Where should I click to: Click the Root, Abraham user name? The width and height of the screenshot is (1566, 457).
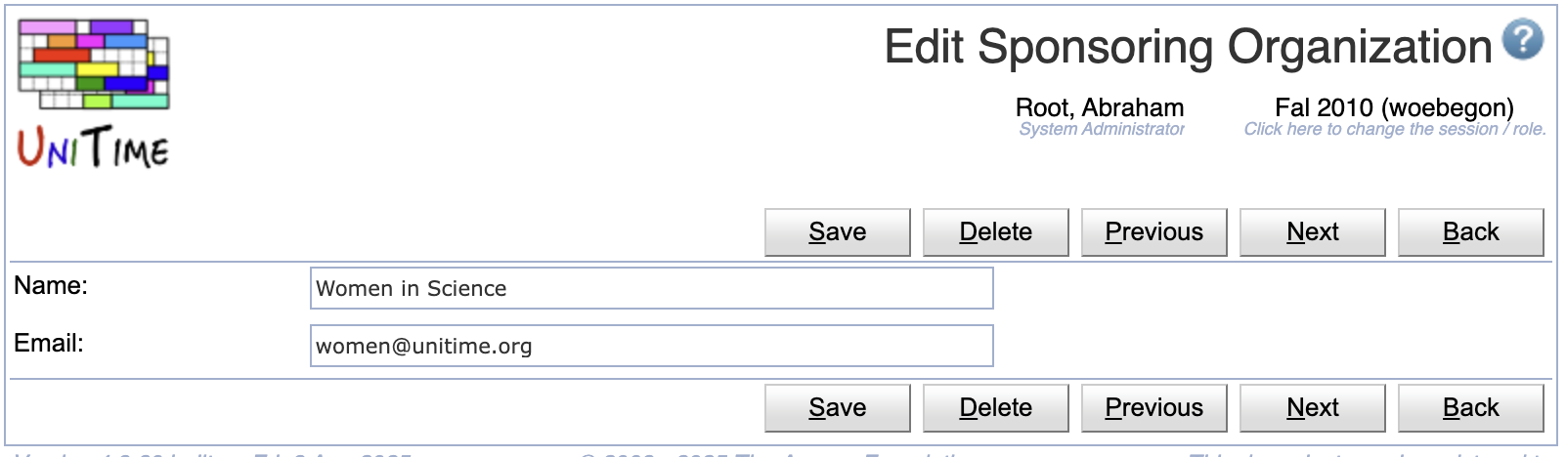[1100, 107]
